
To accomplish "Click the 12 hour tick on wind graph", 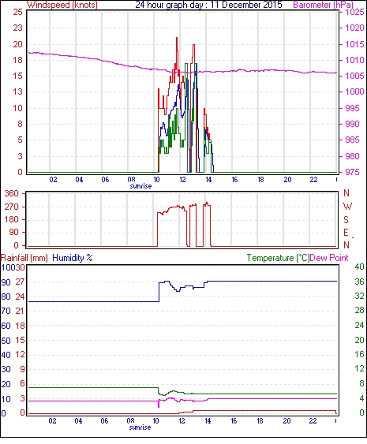I will 182,180.
